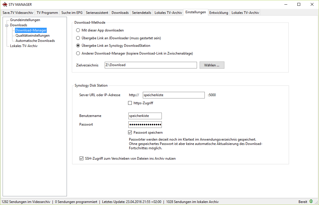Screen dimensions: 319x205
Task: Switch to the Suche im EPG tab
Action: [72, 12]
